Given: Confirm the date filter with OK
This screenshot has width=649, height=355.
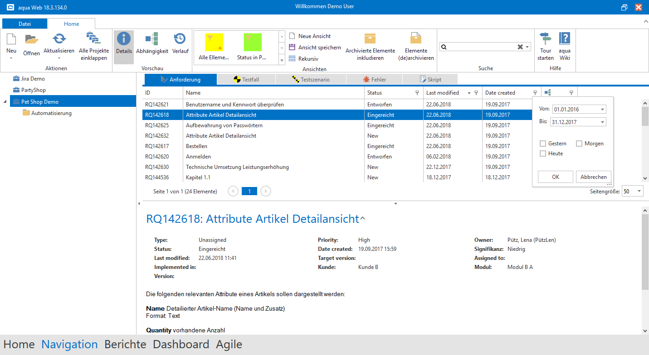Looking at the screenshot, I should pyautogui.click(x=556, y=177).
